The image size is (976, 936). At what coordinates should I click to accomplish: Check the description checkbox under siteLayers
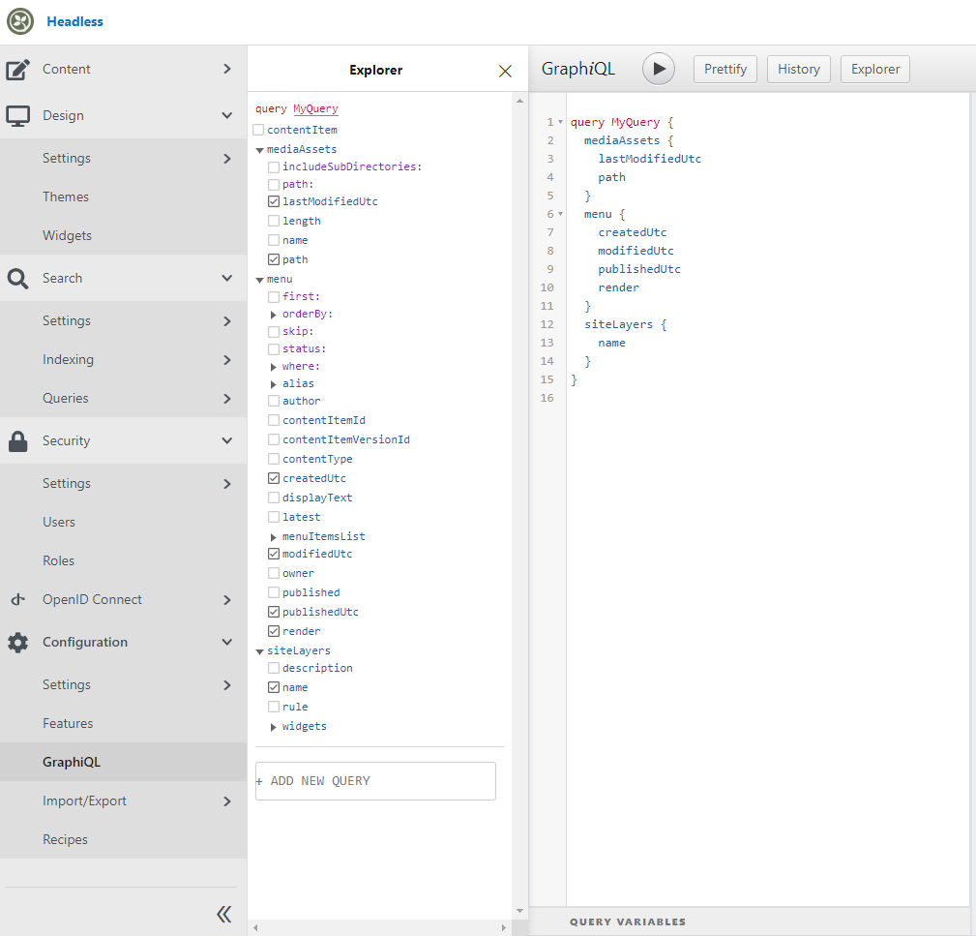[273, 668]
